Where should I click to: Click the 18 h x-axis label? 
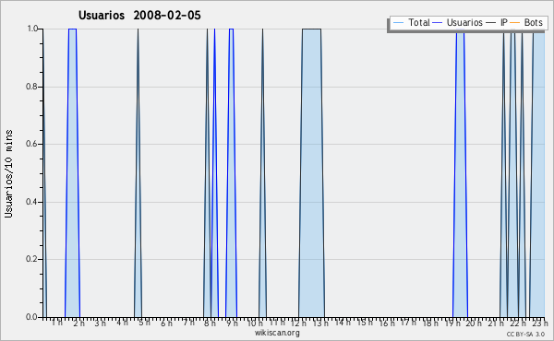430,323
